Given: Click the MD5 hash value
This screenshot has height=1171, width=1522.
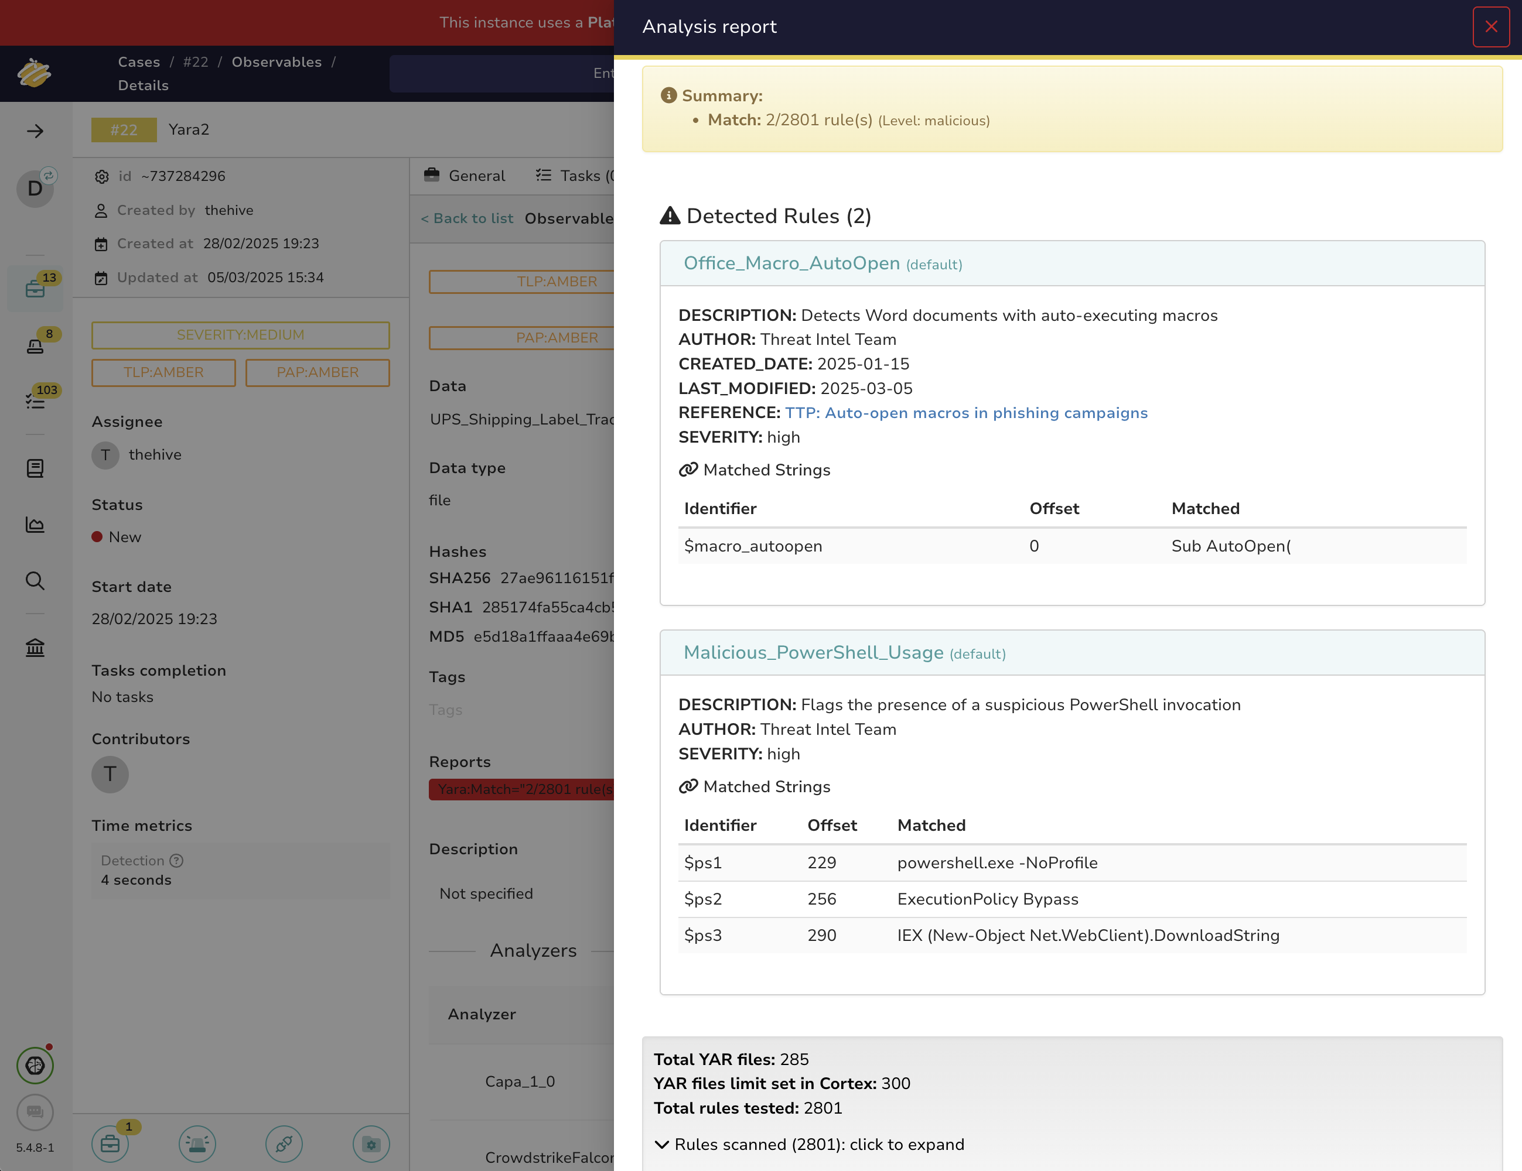Looking at the screenshot, I should click(544, 636).
